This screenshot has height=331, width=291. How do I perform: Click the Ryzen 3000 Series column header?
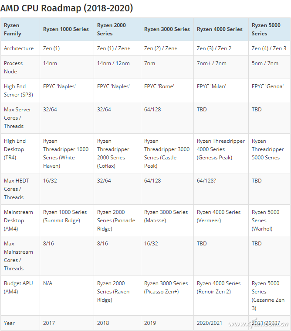click(x=167, y=29)
